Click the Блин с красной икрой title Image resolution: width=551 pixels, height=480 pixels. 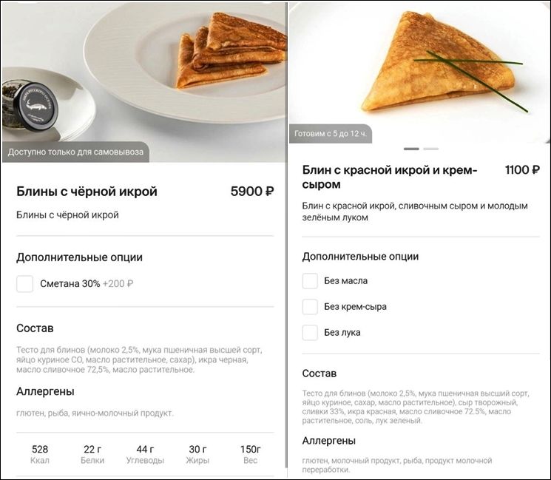click(390, 178)
